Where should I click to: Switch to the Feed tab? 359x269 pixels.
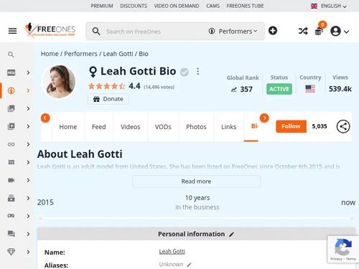(98, 127)
